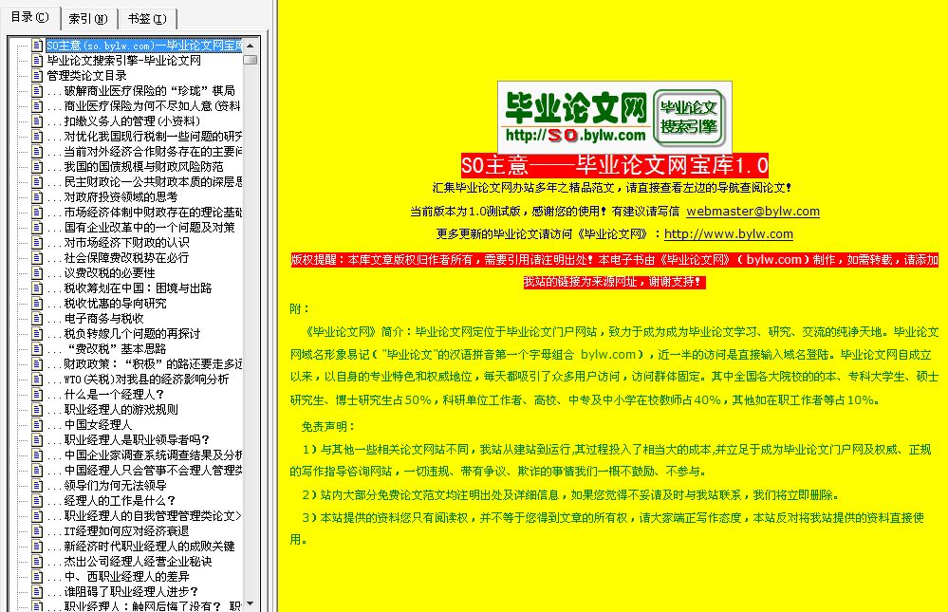
Task: Click page icon beside 杰出公司经理人经营企业秘诀
Action: coord(38,561)
